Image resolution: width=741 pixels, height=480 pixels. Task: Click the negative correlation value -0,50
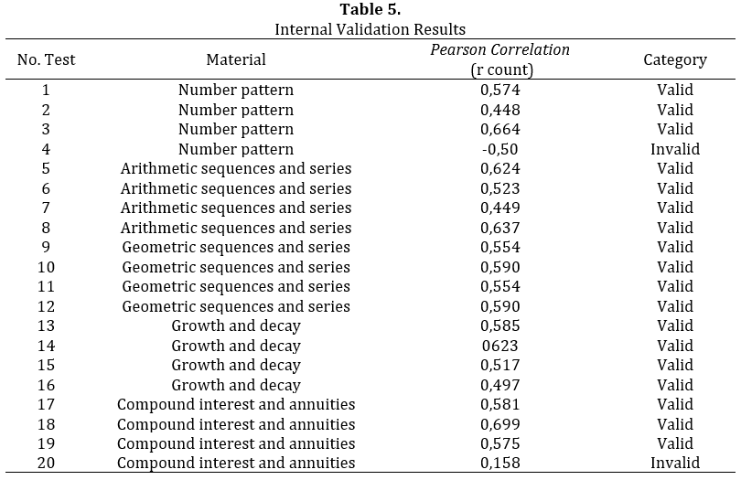click(x=499, y=149)
